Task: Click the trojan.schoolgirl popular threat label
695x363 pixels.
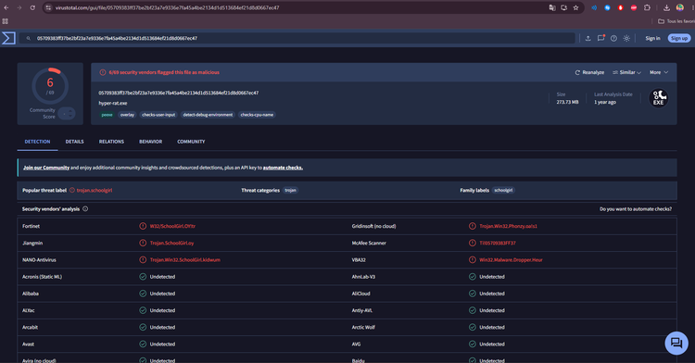Action: click(x=94, y=191)
